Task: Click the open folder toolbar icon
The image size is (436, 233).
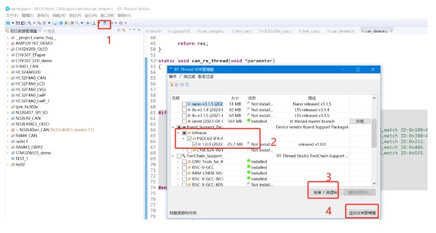Action: pos(72,23)
